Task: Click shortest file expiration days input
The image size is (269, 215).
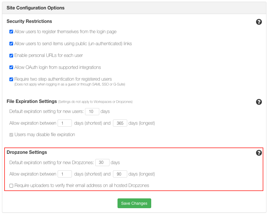Action: tap(64, 123)
